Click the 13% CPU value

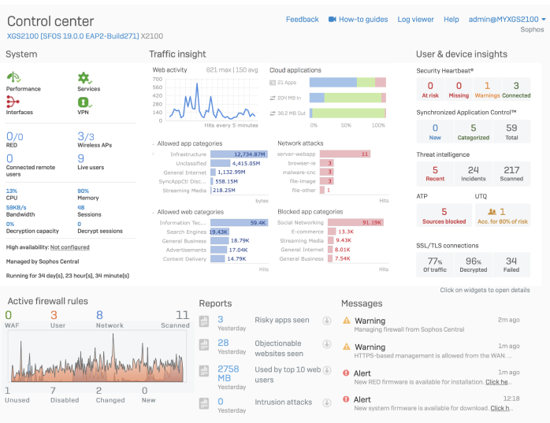click(x=12, y=191)
